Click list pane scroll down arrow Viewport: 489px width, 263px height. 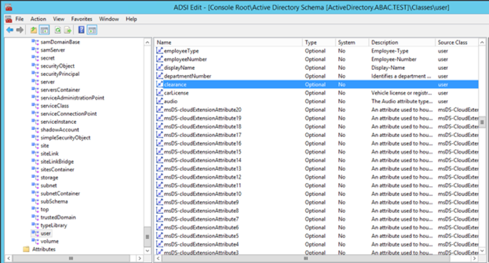click(482, 251)
